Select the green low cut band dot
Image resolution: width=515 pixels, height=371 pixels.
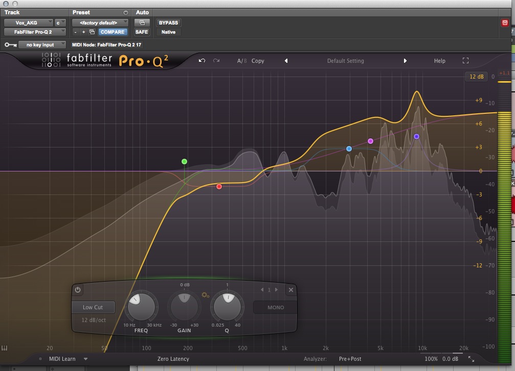(184, 161)
